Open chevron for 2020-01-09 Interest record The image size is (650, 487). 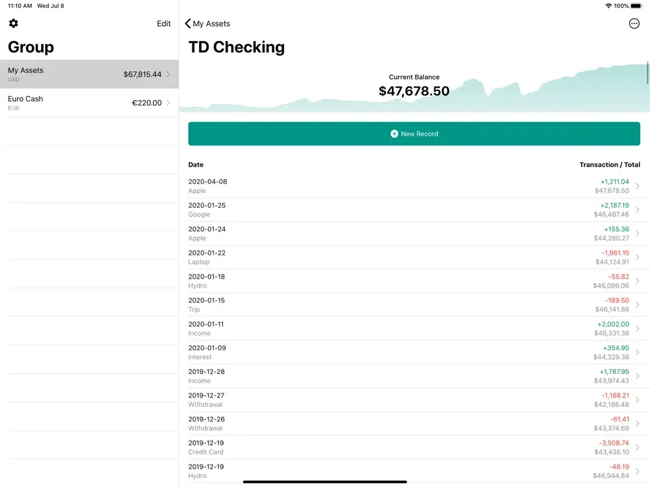point(638,352)
